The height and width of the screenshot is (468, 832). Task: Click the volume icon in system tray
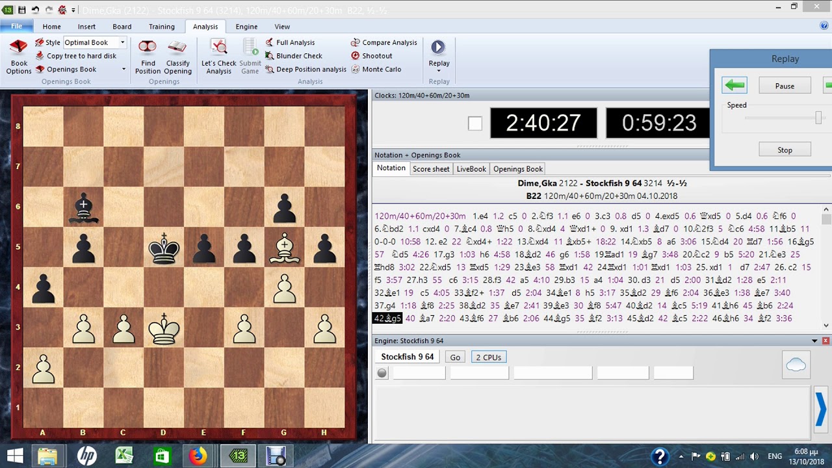point(754,456)
